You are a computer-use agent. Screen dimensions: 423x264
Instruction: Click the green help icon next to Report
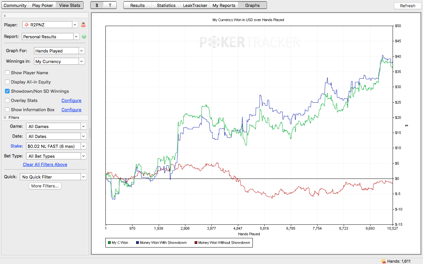(84, 37)
